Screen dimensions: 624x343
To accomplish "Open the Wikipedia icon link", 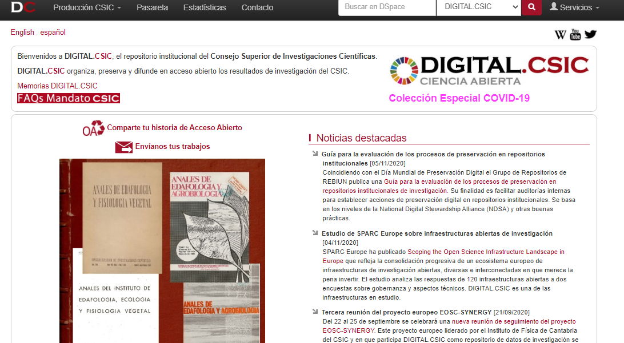I will (x=561, y=35).
